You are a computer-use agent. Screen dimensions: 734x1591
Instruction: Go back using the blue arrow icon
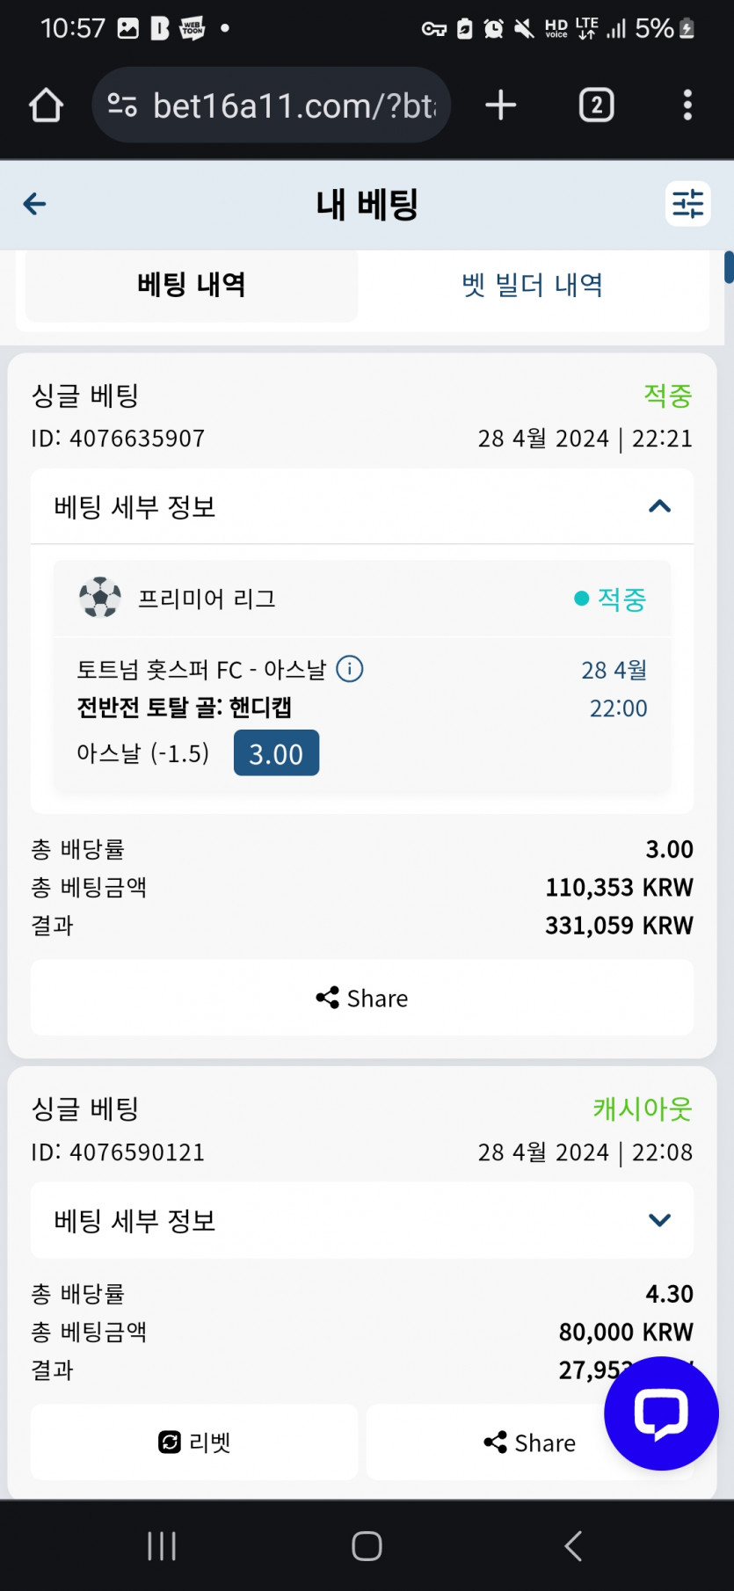point(35,204)
